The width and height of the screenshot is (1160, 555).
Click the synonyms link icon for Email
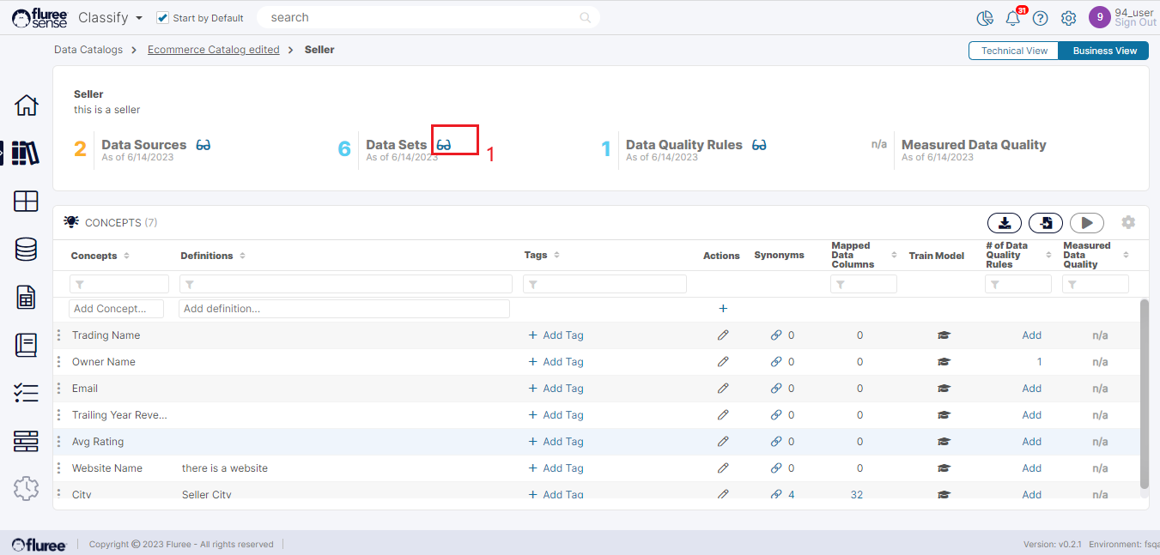pos(776,389)
